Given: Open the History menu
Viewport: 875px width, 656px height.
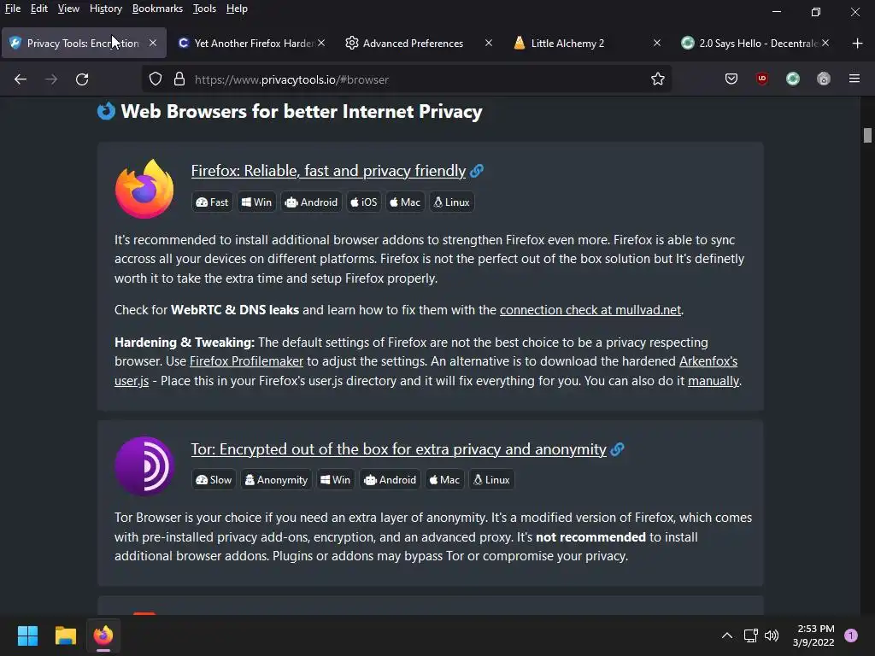Looking at the screenshot, I should pos(105,9).
